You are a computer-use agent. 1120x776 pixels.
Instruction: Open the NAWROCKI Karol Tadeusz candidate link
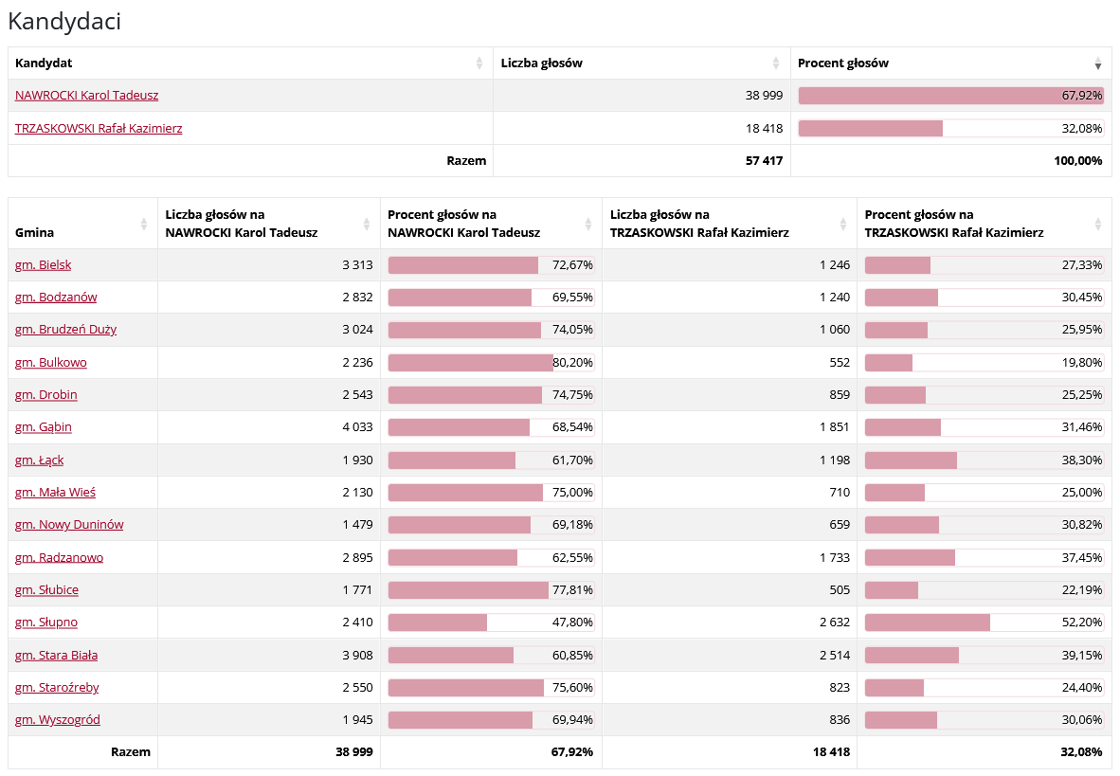[87, 96]
